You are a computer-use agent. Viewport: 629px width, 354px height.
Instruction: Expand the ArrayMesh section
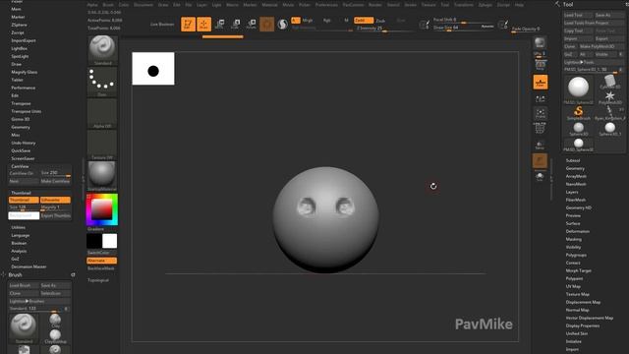pyautogui.click(x=576, y=176)
